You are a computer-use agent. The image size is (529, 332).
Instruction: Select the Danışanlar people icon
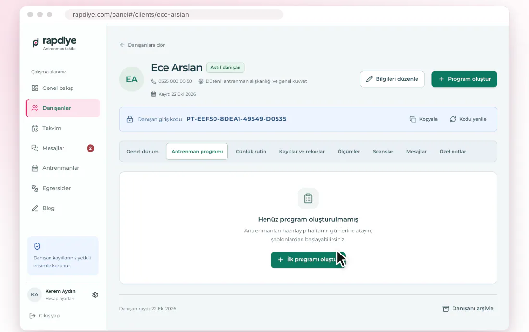(x=35, y=108)
